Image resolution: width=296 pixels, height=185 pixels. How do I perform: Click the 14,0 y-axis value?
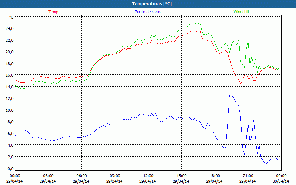pos(10,87)
